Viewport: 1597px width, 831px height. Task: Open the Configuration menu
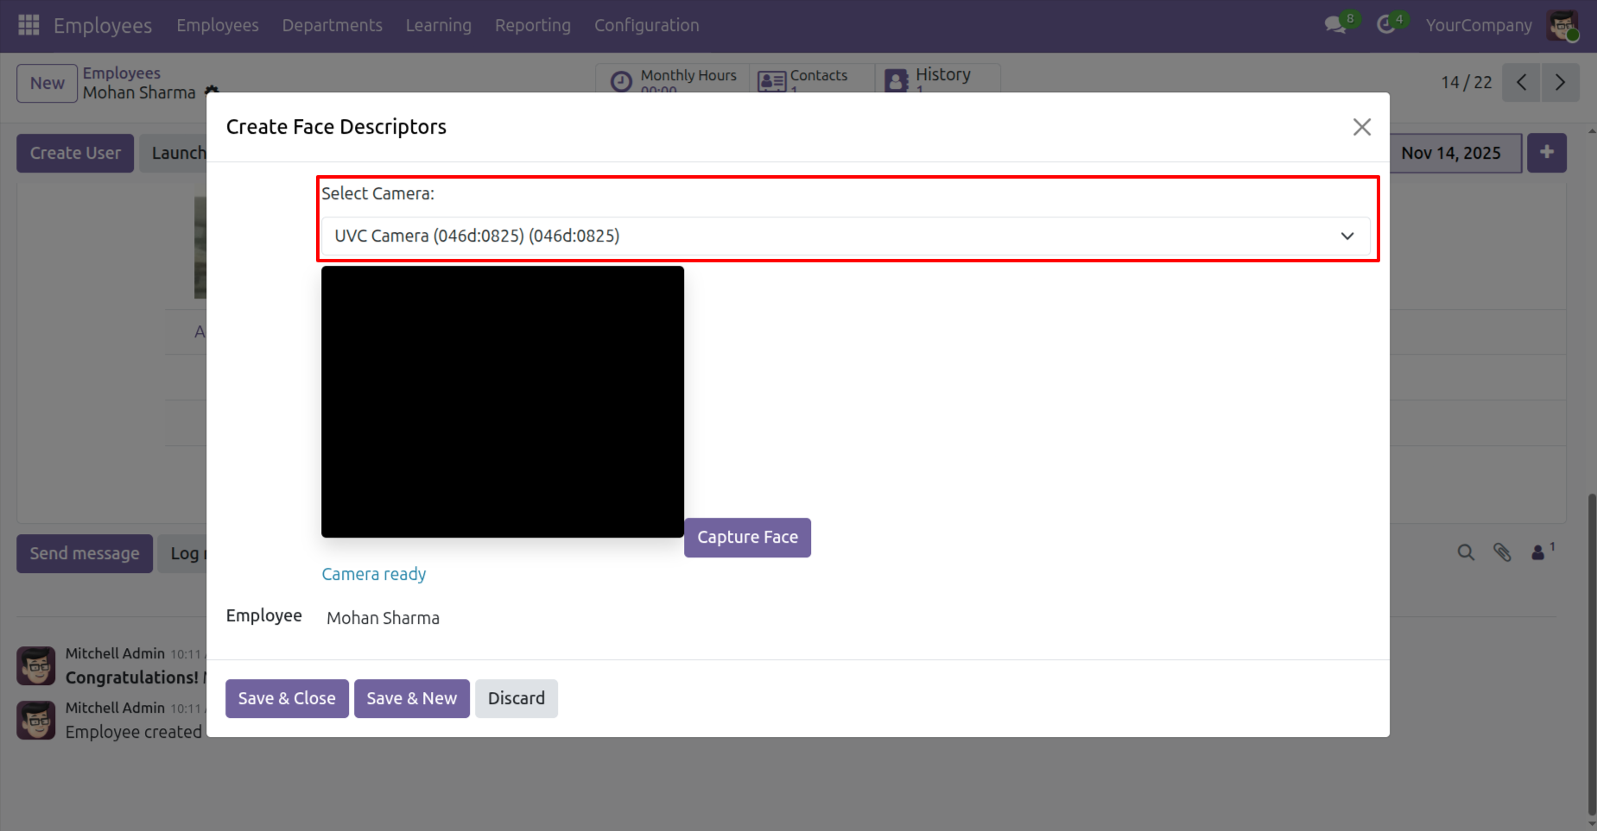tap(647, 25)
